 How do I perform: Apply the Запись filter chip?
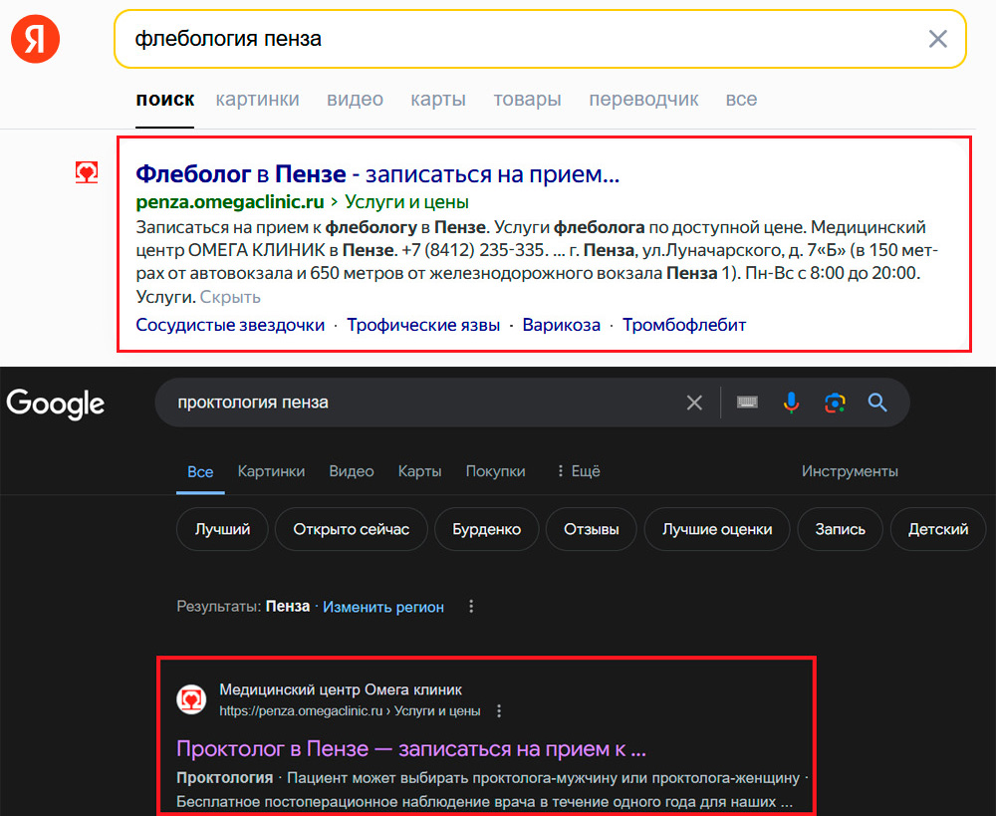tap(841, 529)
